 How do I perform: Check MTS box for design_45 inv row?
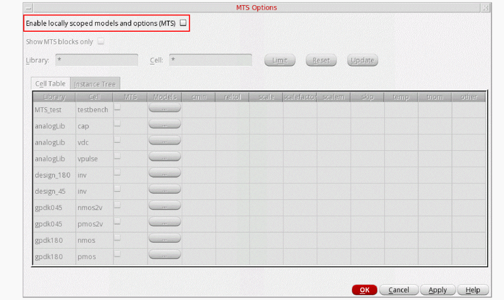coord(117,189)
